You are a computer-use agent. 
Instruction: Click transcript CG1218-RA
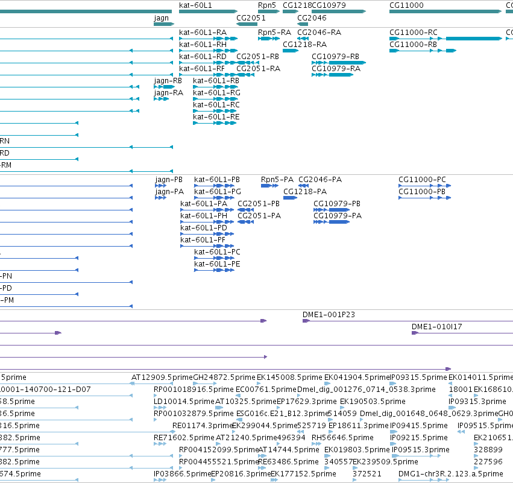point(304,45)
